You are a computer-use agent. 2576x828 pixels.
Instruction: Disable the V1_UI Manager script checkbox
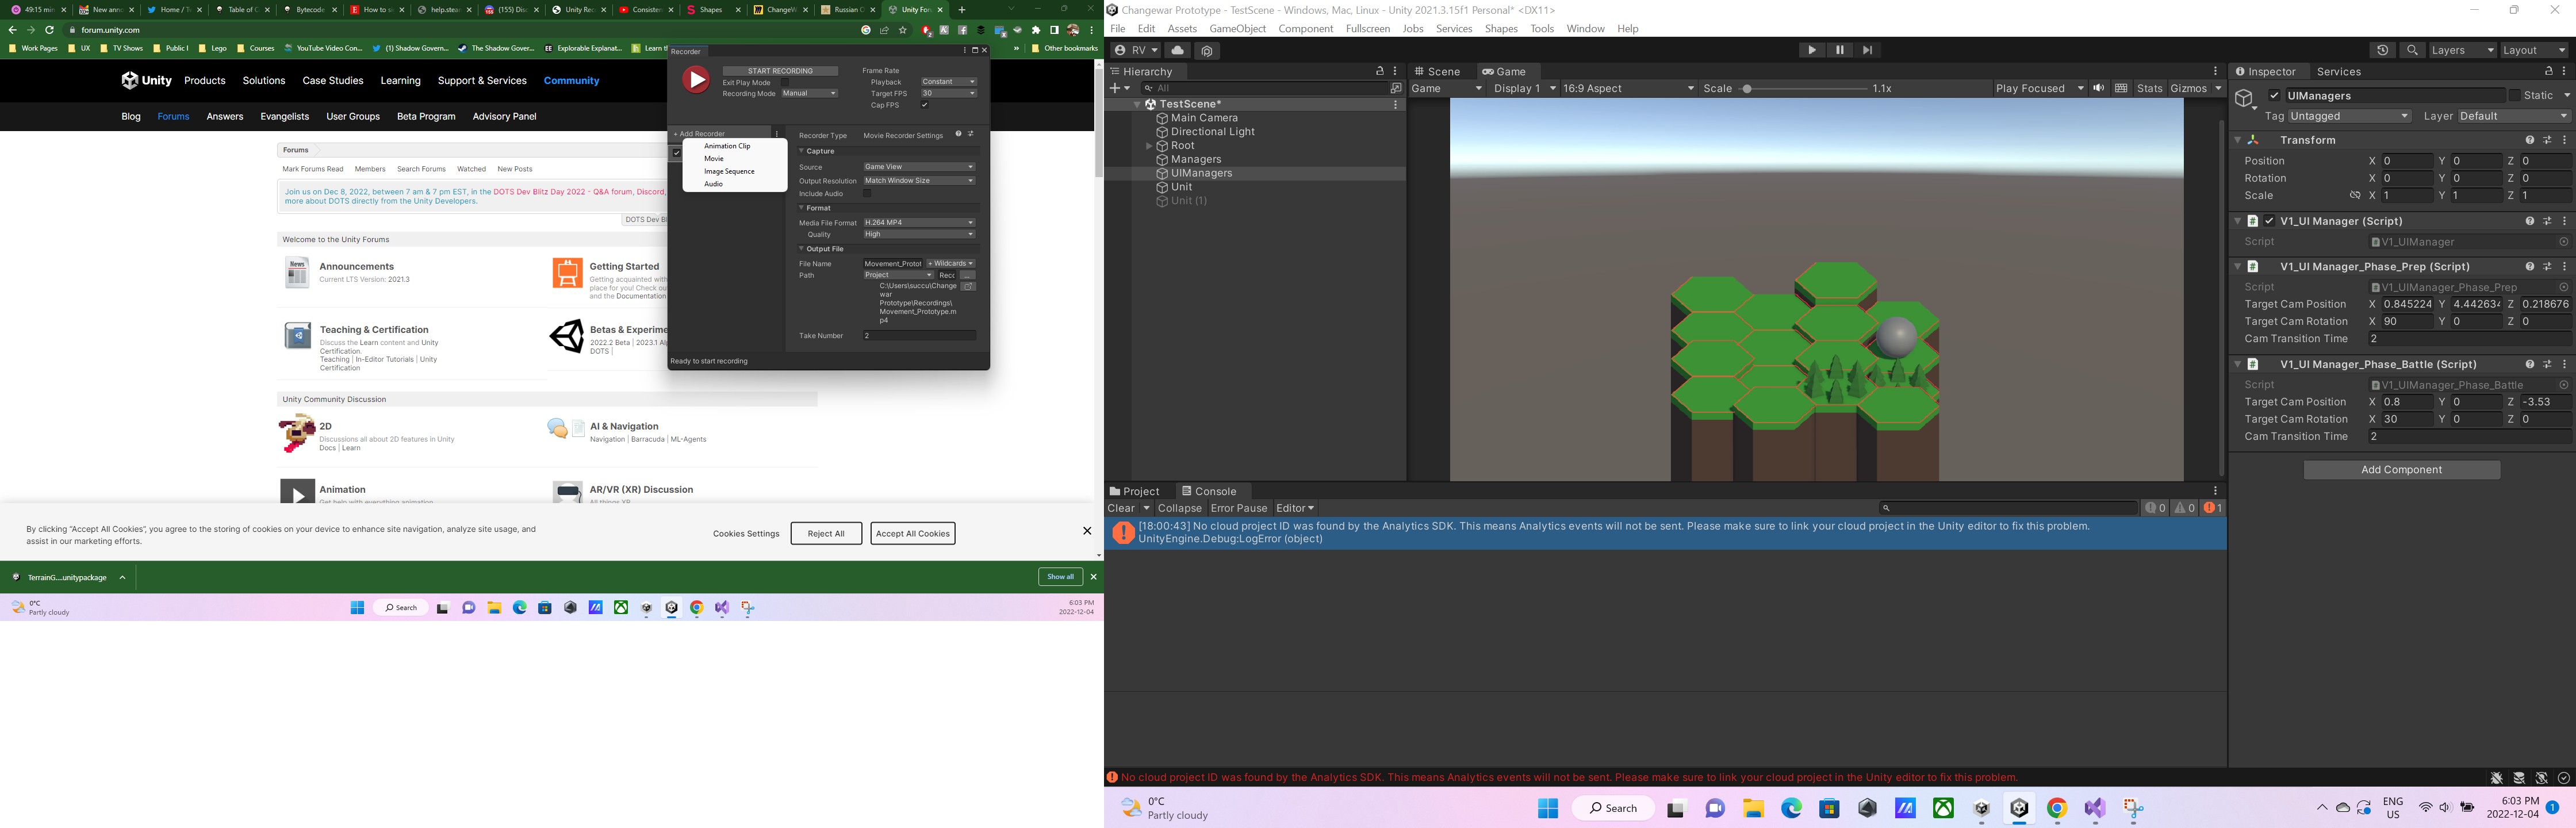[2269, 221]
